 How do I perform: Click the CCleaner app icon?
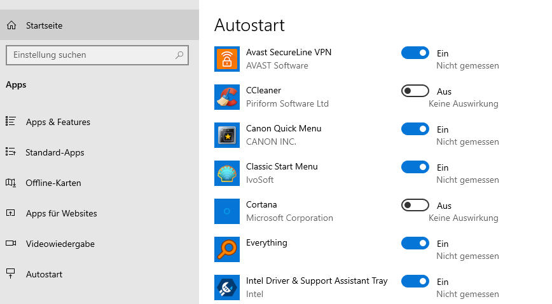(x=226, y=97)
